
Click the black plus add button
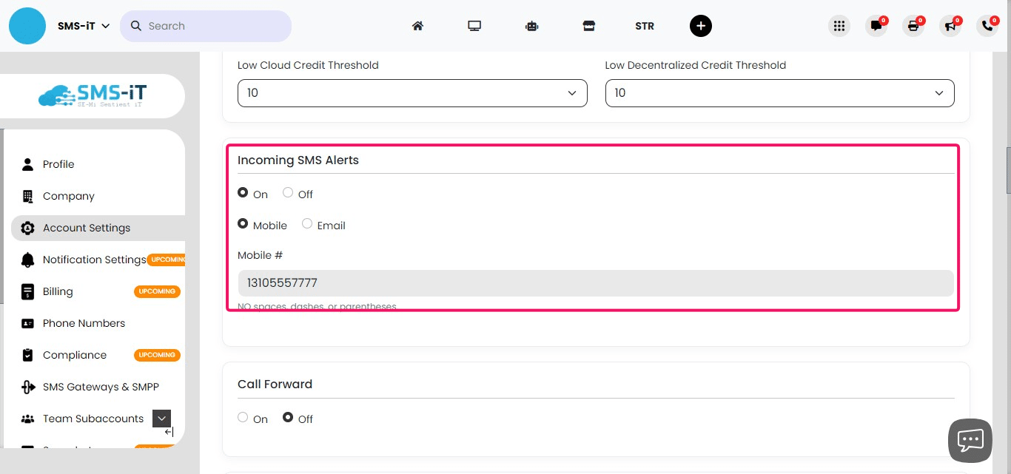(700, 26)
